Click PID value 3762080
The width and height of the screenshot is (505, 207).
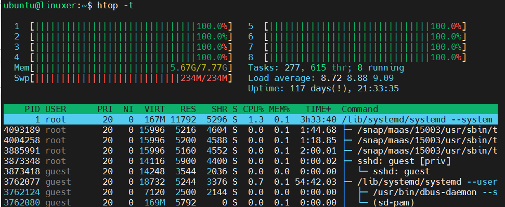point(22,202)
